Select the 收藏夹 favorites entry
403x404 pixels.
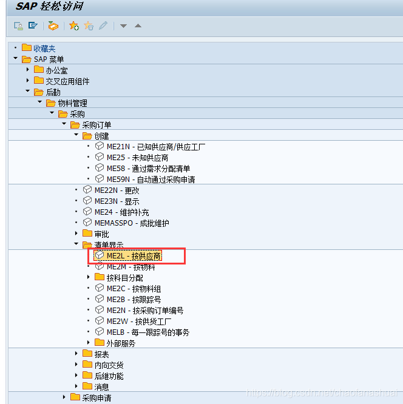tap(44, 49)
